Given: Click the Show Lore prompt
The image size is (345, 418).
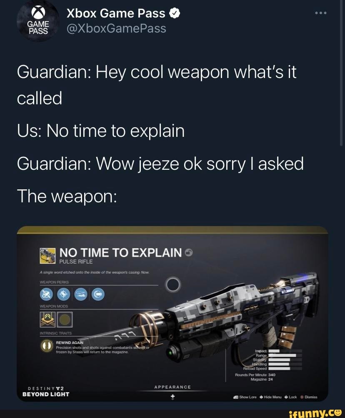Looking at the screenshot, I should point(245,397).
